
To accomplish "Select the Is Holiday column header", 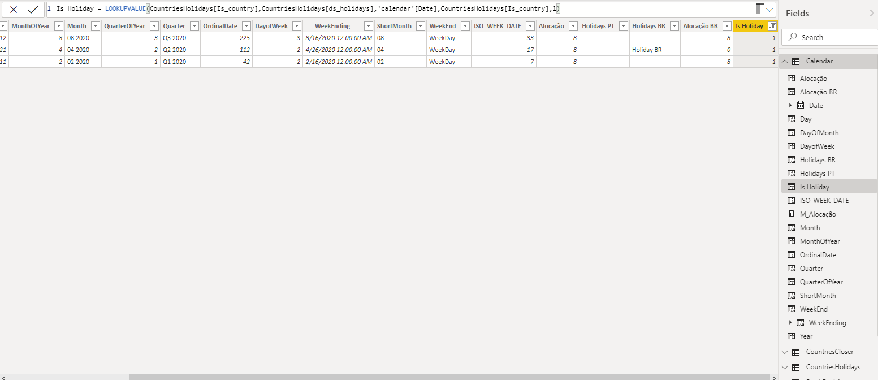I will (x=749, y=26).
